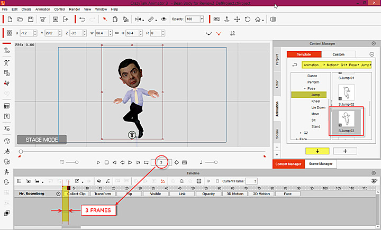Click the Opacity track button
This screenshot has width=381, height=230.
click(208, 194)
